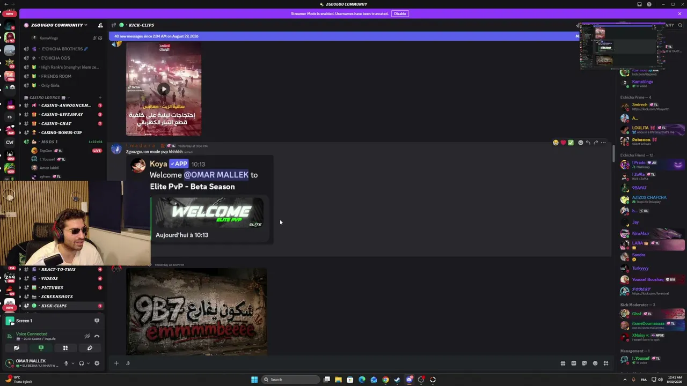Open the ZGOUGOU COMMUNITY server dropdown
Viewport: 687px width, 386px height.
[59, 25]
